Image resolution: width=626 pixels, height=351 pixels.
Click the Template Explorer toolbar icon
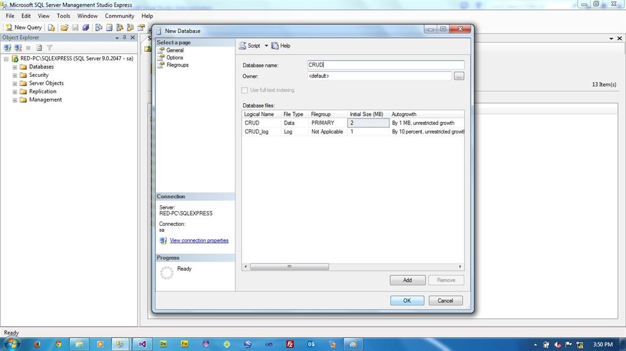point(130,27)
